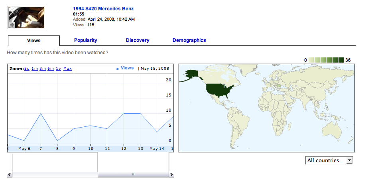Open the 1994 S420 Mercedes Benz video thumbnail
The height and width of the screenshot is (183, 368).
[26, 17]
